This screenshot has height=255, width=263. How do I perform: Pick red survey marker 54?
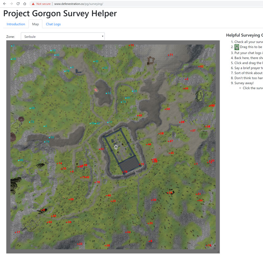128,232
